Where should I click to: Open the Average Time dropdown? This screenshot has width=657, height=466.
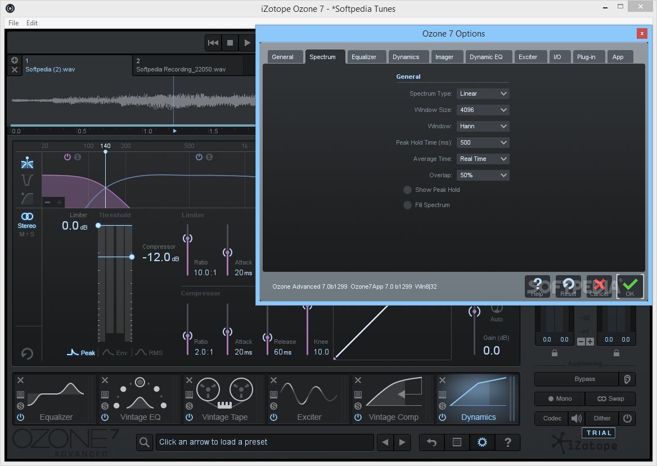coord(483,159)
